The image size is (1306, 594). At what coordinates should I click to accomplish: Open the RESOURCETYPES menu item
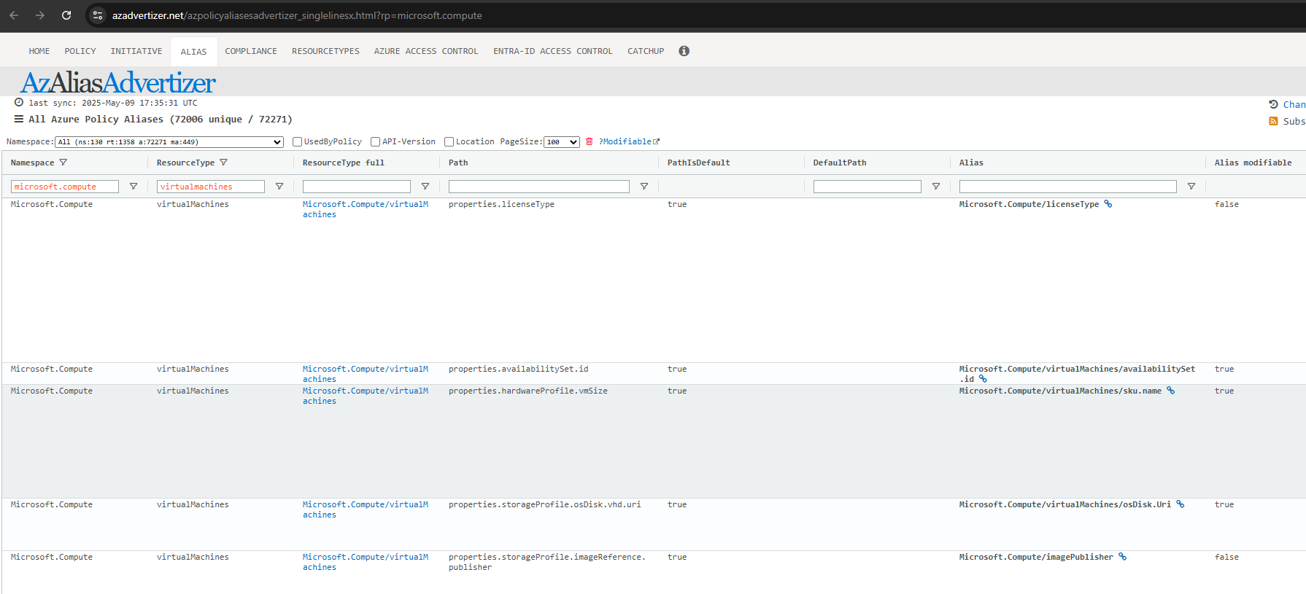pyautogui.click(x=325, y=51)
